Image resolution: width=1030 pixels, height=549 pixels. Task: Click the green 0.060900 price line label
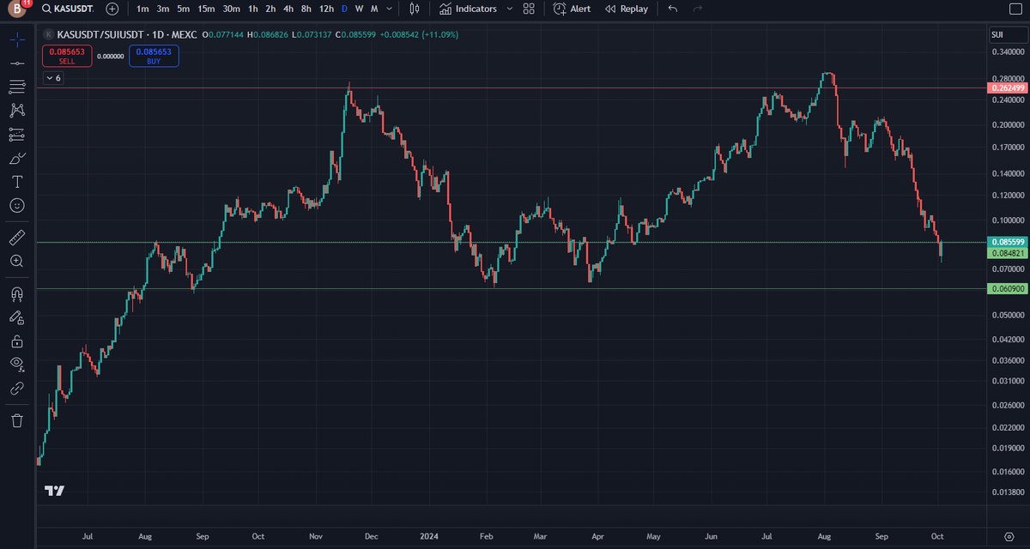1008,289
